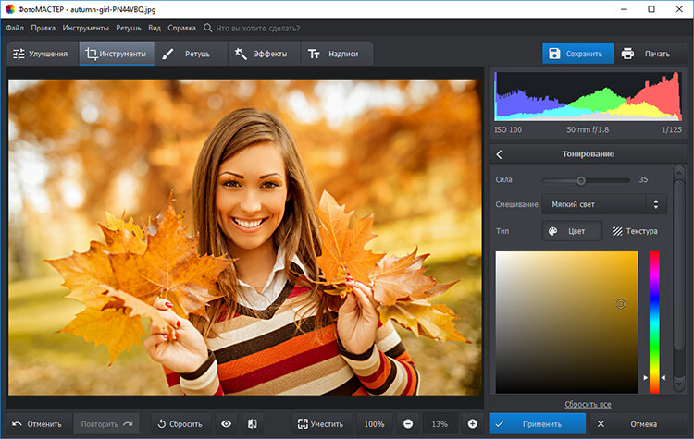This screenshot has height=439, width=694.
Task: Open the Файл menu
Action: point(15,28)
